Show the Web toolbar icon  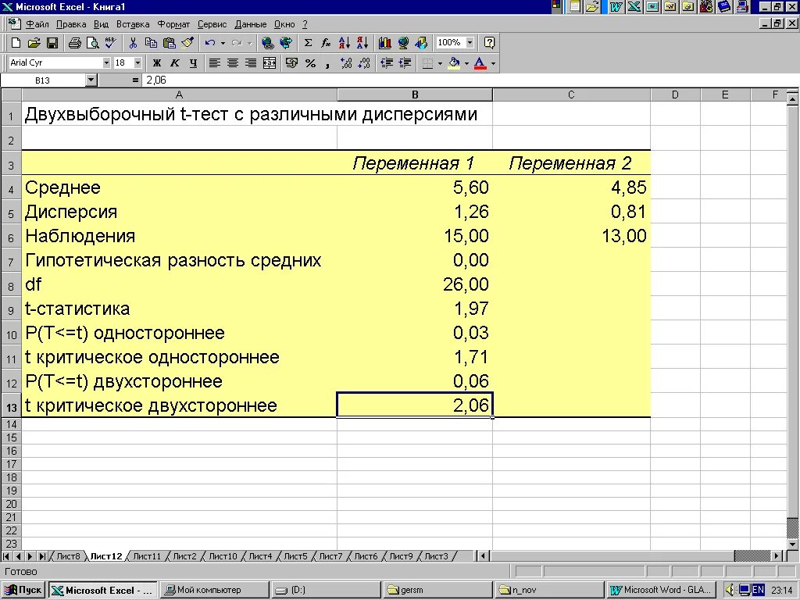pyautogui.click(x=286, y=43)
